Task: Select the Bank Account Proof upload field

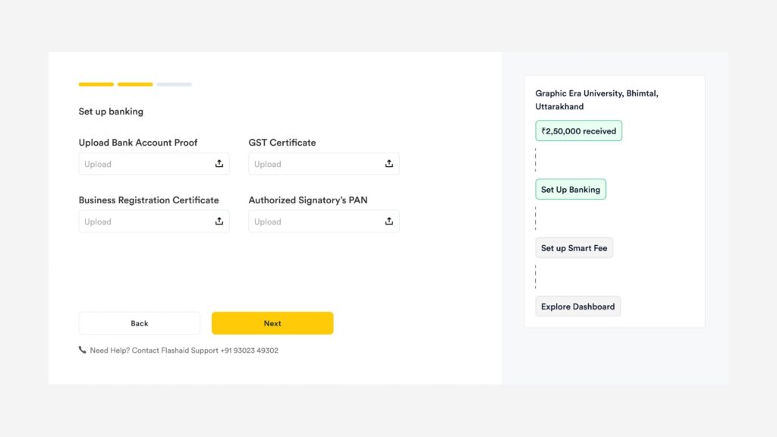Action: click(144, 164)
